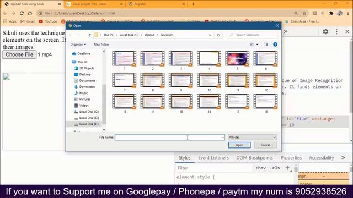This screenshot has width=353, height=198.
Task: Click the Cancel button in the dialog
Action: [x=265, y=145]
